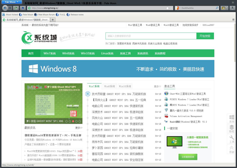
Task: Focus the site search input field
Action: point(151,36)
